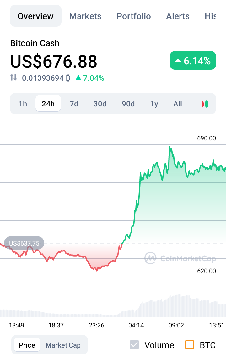
Task: Tap the 13:49 time axis label
Action: click(16, 325)
